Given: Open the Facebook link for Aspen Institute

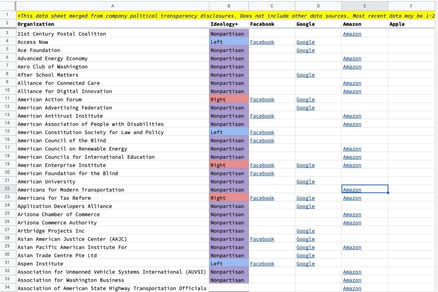Looking at the screenshot, I should (x=262, y=263).
